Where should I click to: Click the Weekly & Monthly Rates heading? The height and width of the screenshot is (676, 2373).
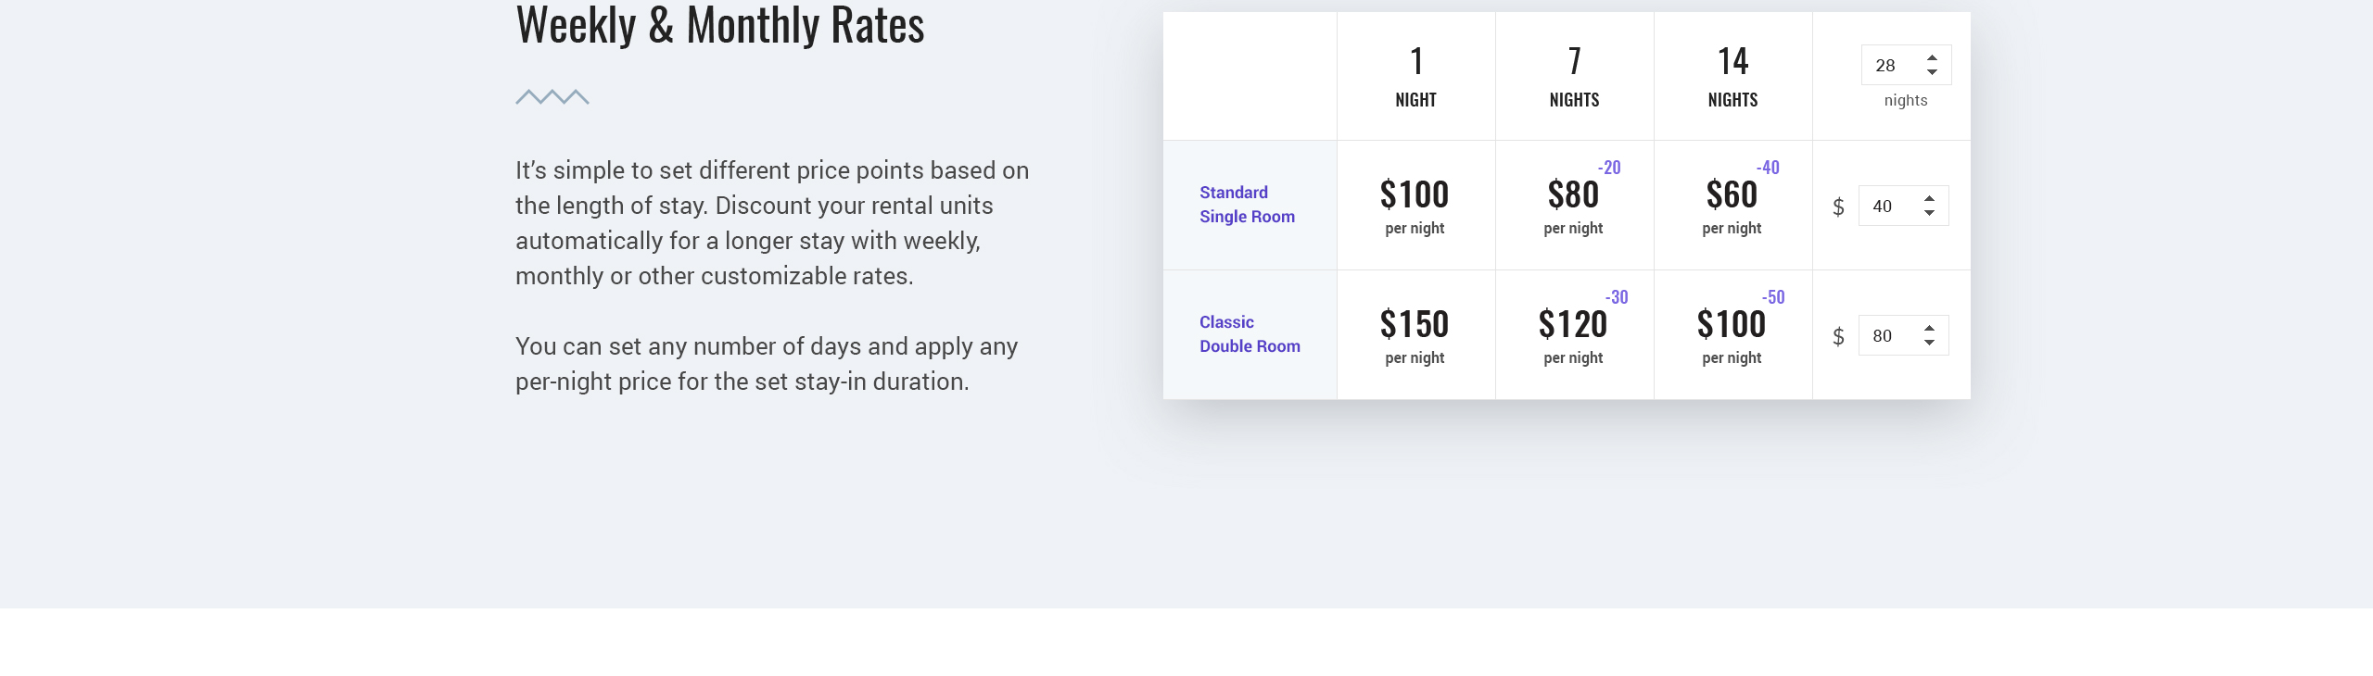720,25
